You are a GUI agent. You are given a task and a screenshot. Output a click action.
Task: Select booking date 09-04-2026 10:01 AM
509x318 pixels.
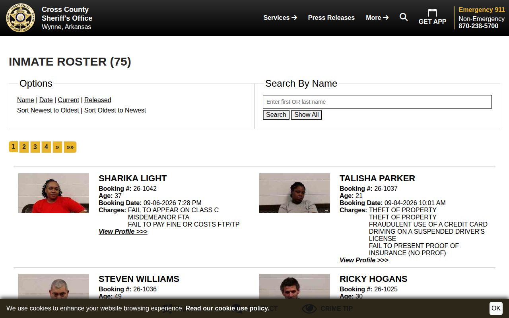coord(415,203)
